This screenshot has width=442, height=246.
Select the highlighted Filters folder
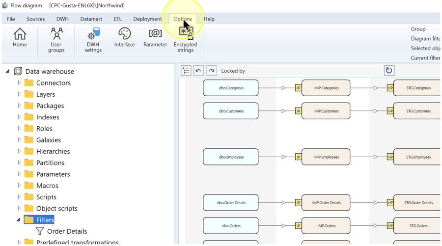point(45,220)
